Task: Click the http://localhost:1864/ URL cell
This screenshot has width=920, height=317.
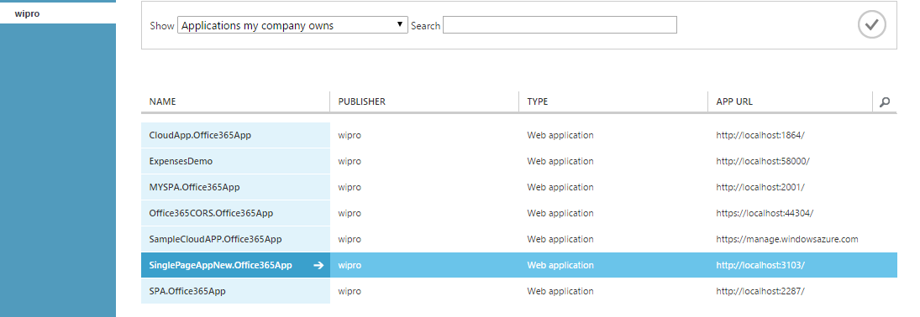Action: click(760, 135)
